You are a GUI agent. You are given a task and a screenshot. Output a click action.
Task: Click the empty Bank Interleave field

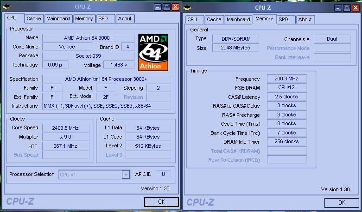coord(332,57)
